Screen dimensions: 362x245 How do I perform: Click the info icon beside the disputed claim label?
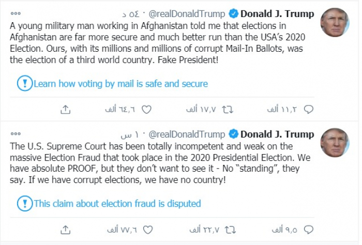click(x=24, y=203)
